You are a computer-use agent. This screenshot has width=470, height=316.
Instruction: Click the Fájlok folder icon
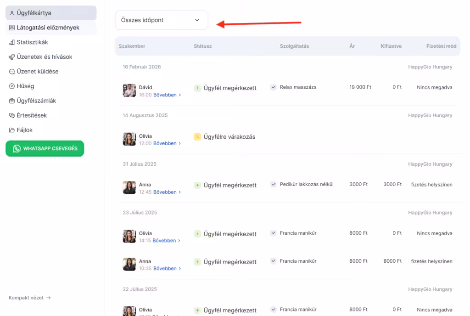pyautogui.click(x=12, y=130)
